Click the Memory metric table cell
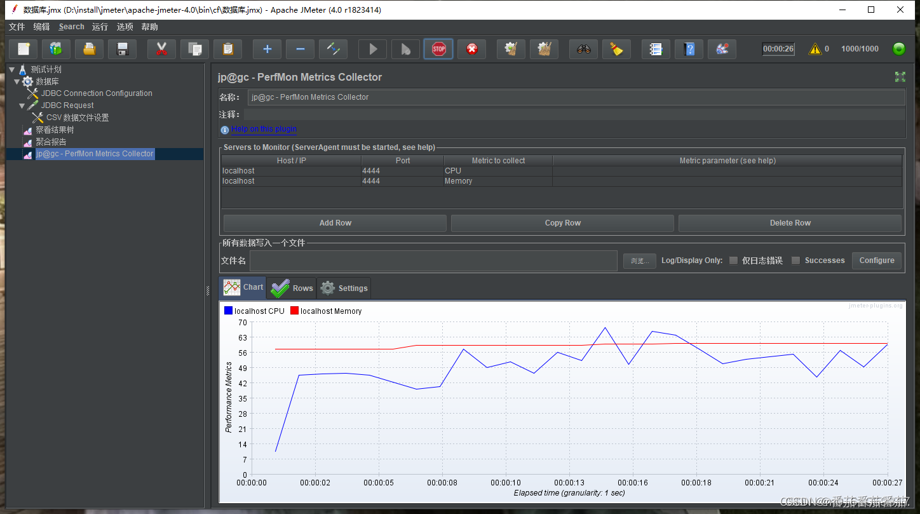Viewport: 920px width, 514px height. tap(498, 181)
